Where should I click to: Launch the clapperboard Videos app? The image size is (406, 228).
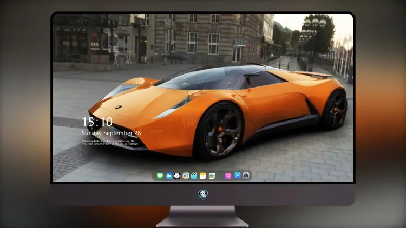coord(194,176)
